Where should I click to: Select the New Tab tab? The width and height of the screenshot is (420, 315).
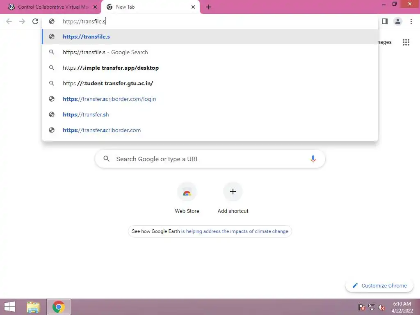(x=150, y=7)
